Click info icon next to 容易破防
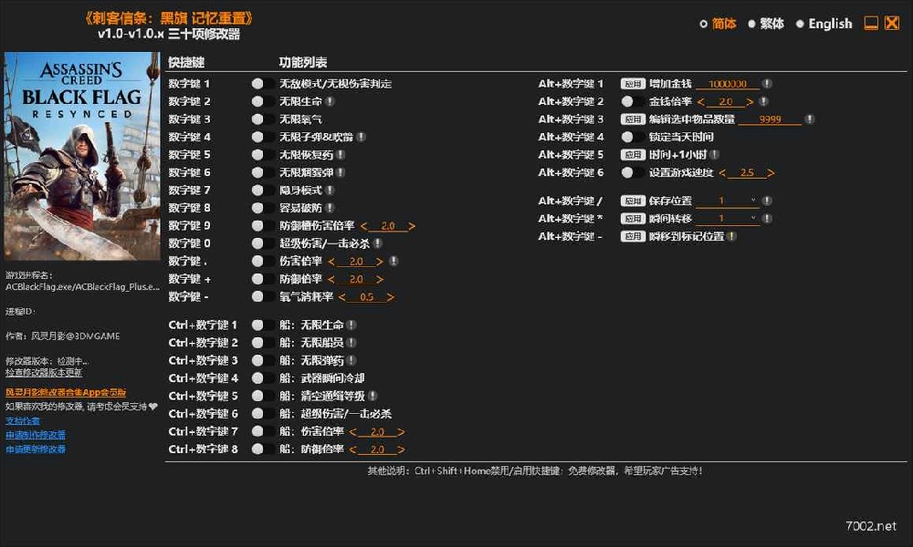The width and height of the screenshot is (913, 547). click(x=330, y=208)
